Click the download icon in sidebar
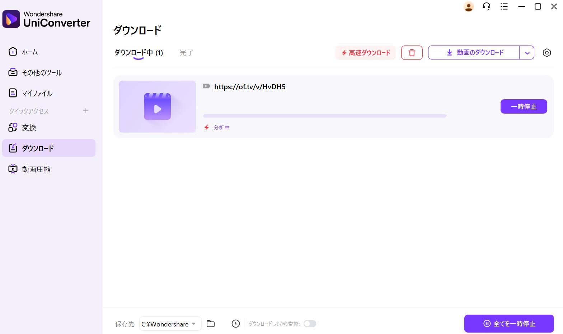 [x=13, y=148]
